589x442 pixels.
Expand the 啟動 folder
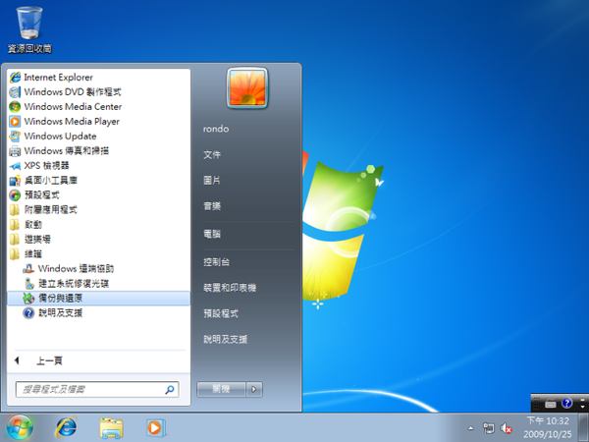pyautogui.click(x=98, y=224)
